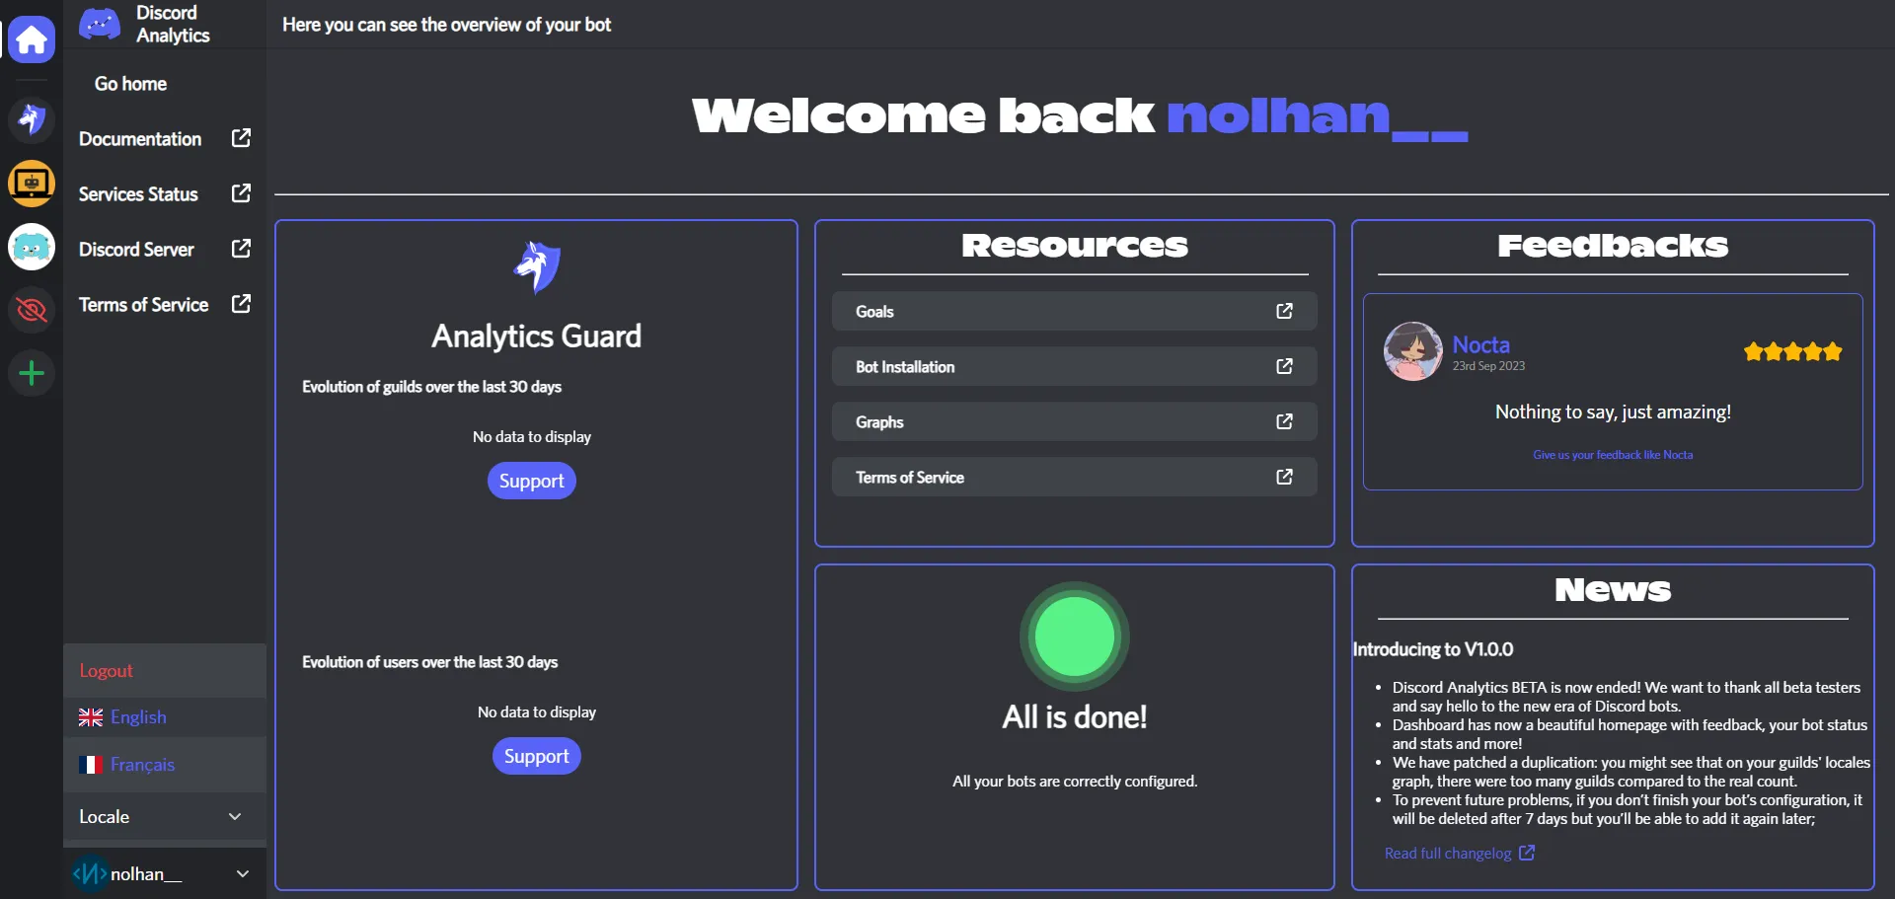Add a new bot with the green plus icon
This screenshot has height=899, width=1895.
tap(32, 373)
